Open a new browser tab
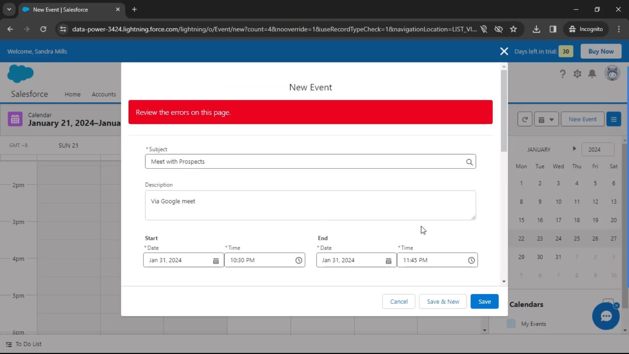 click(x=134, y=10)
